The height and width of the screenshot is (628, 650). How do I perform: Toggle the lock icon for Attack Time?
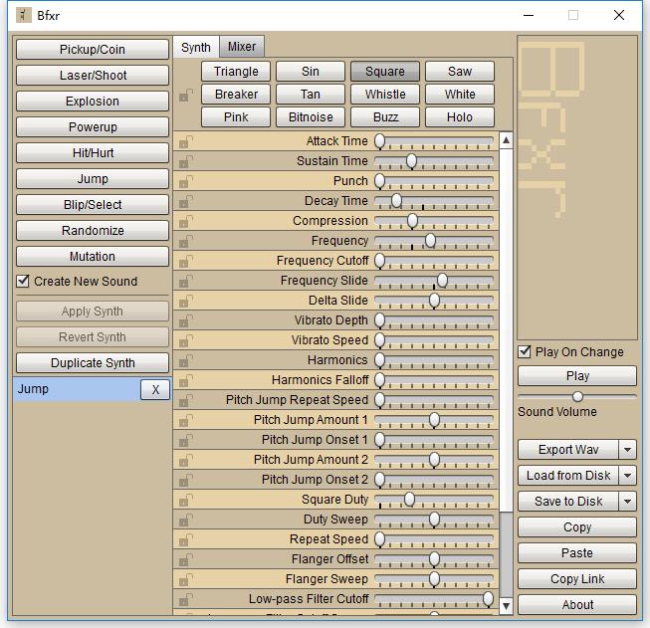pyautogui.click(x=186, y=141)
